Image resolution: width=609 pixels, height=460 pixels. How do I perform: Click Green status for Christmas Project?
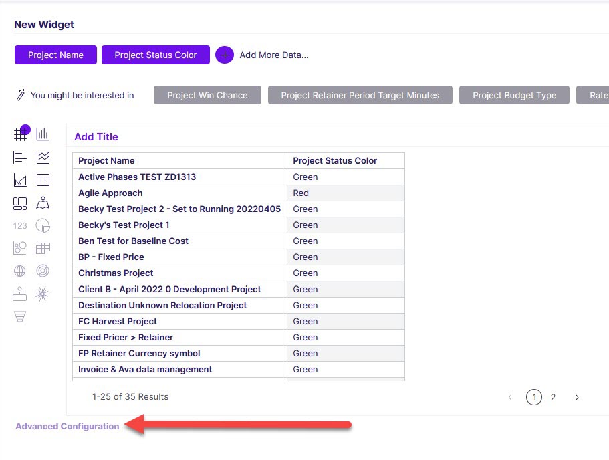pyautogui.click(x=346, y=273)
